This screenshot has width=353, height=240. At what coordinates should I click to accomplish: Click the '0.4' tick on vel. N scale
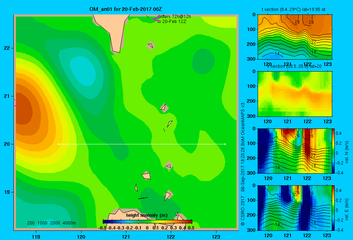coord(339,133)
